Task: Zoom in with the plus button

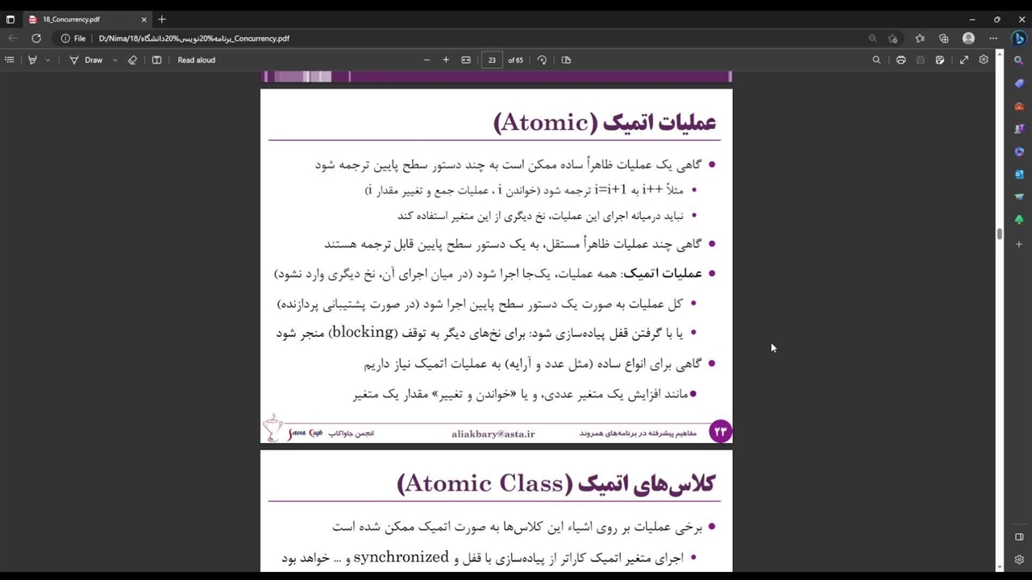Action: [x=446, y=60]
